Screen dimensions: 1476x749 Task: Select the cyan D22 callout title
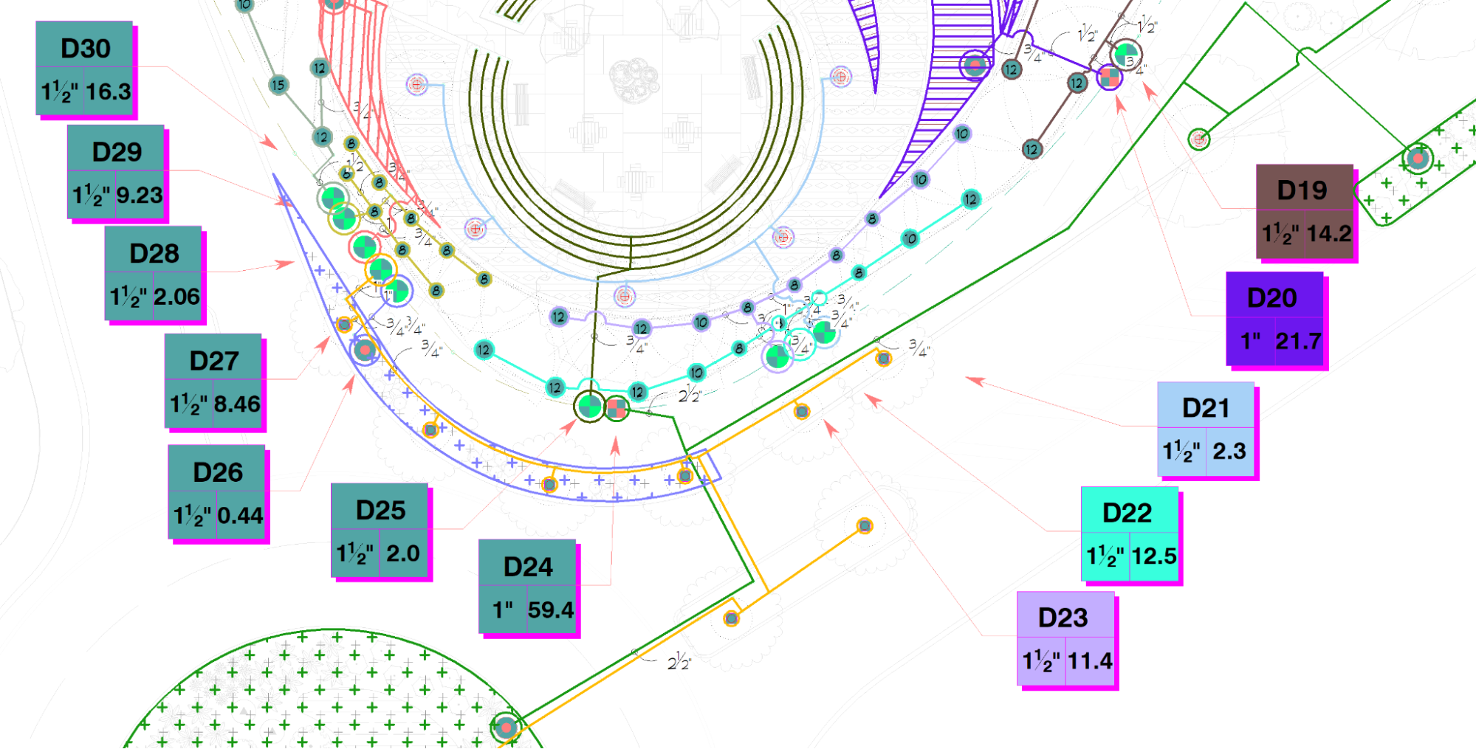1127,512
